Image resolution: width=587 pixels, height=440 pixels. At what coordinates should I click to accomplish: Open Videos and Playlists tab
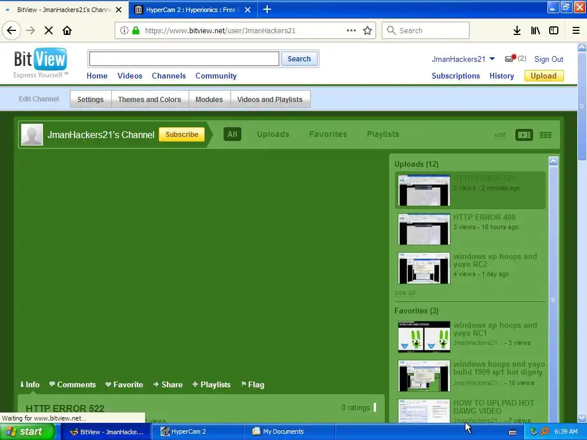(x=270, y=99)
